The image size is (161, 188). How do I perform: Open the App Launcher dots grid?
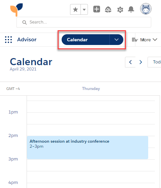[x=8, y=40]
